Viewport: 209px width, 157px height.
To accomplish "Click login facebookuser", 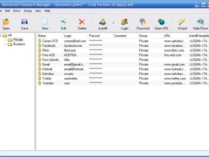I will 73,46.
